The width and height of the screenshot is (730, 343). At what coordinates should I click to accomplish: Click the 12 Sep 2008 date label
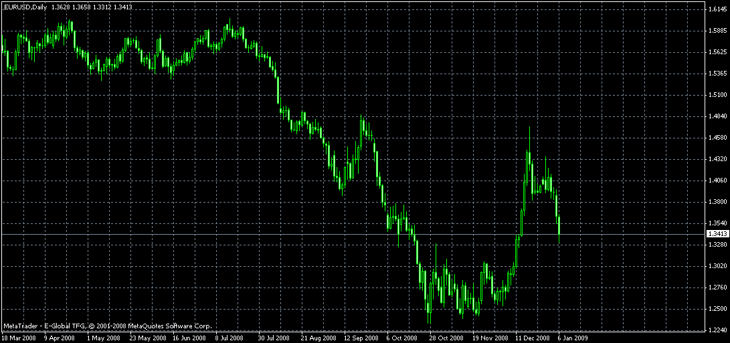[361, 338]
